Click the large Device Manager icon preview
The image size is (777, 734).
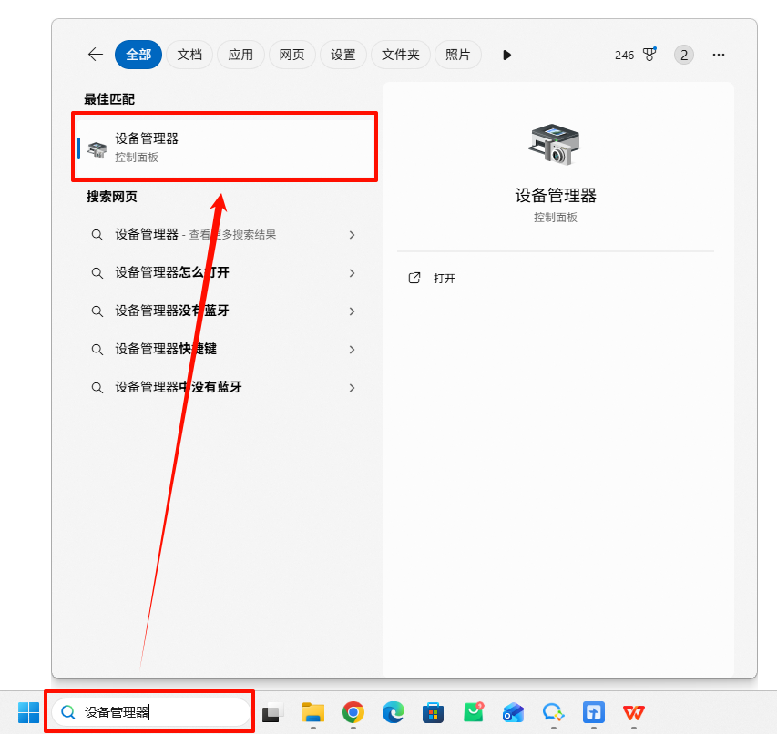pos(555,144)
